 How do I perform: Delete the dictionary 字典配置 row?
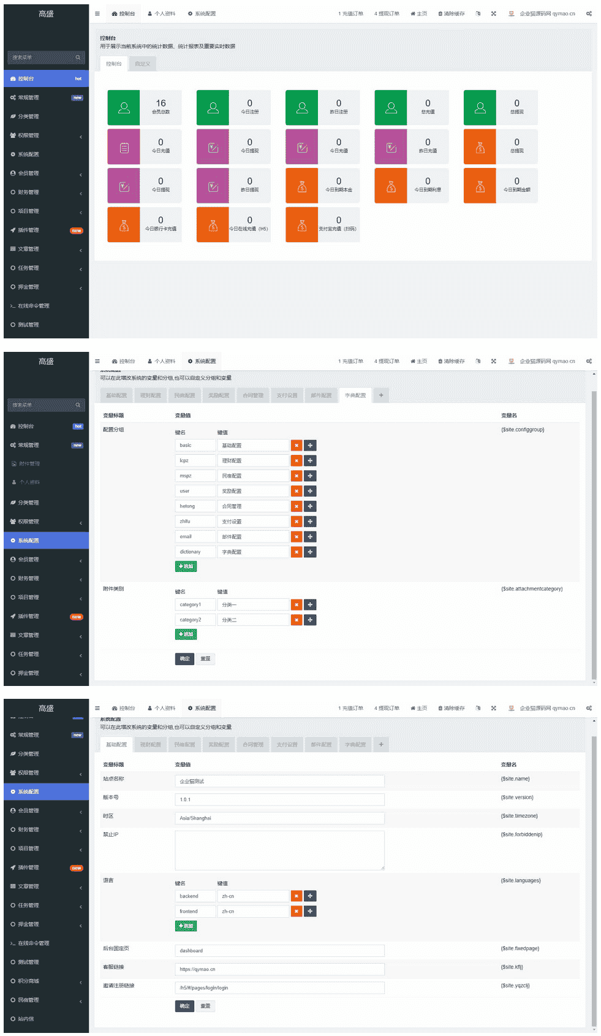[x=297, y=552]
